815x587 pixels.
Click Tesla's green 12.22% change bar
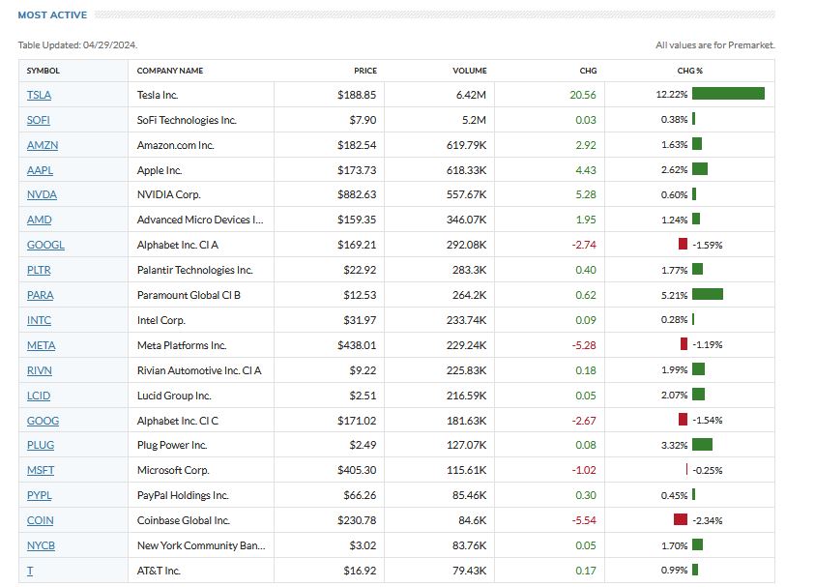(728, 94)
